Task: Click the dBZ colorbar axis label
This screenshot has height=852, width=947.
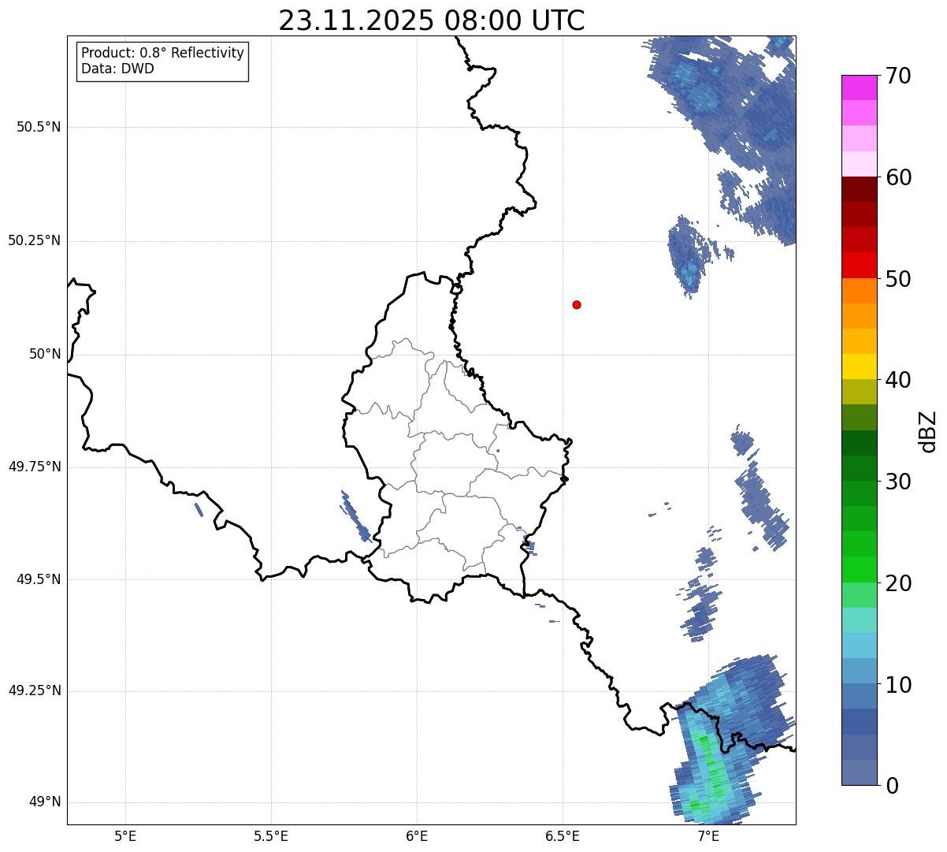Action: (928, 431)
